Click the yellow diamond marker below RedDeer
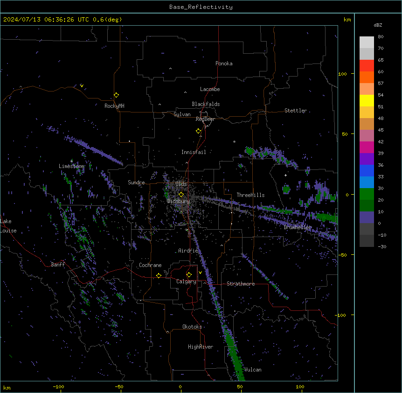Viewport: 402px width, 393px height. coord(199,131)
